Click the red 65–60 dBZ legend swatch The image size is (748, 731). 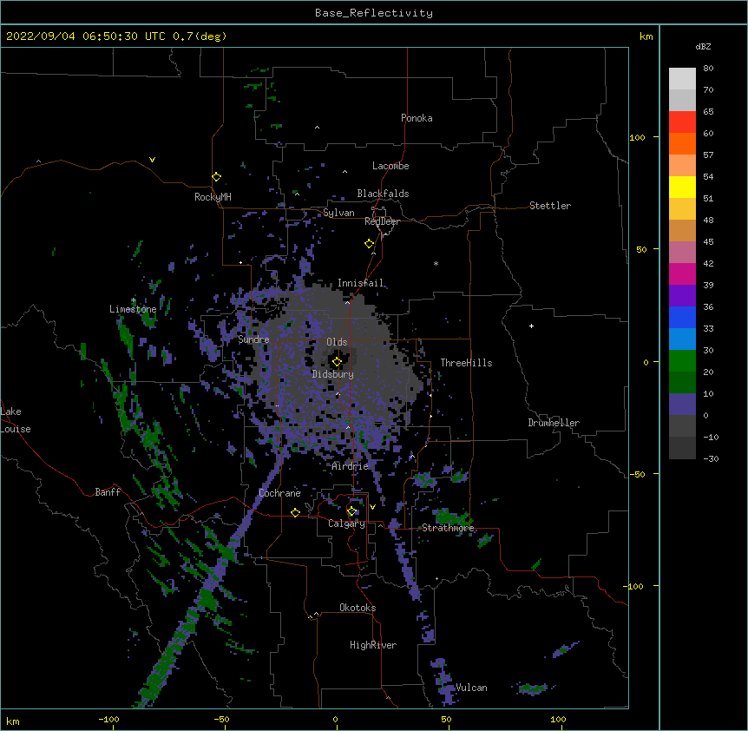[682, 122]
